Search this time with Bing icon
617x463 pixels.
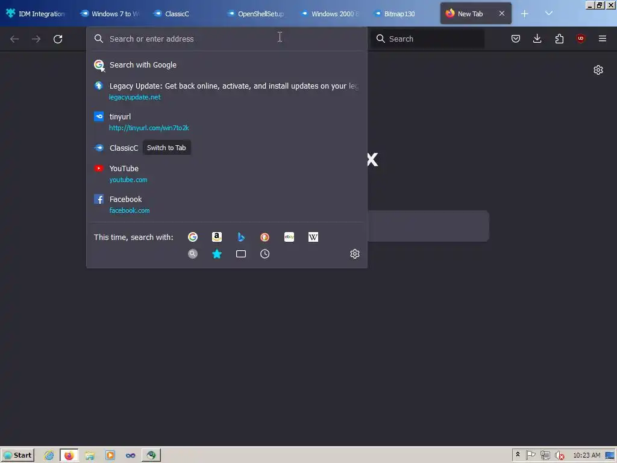pos(241,237)
